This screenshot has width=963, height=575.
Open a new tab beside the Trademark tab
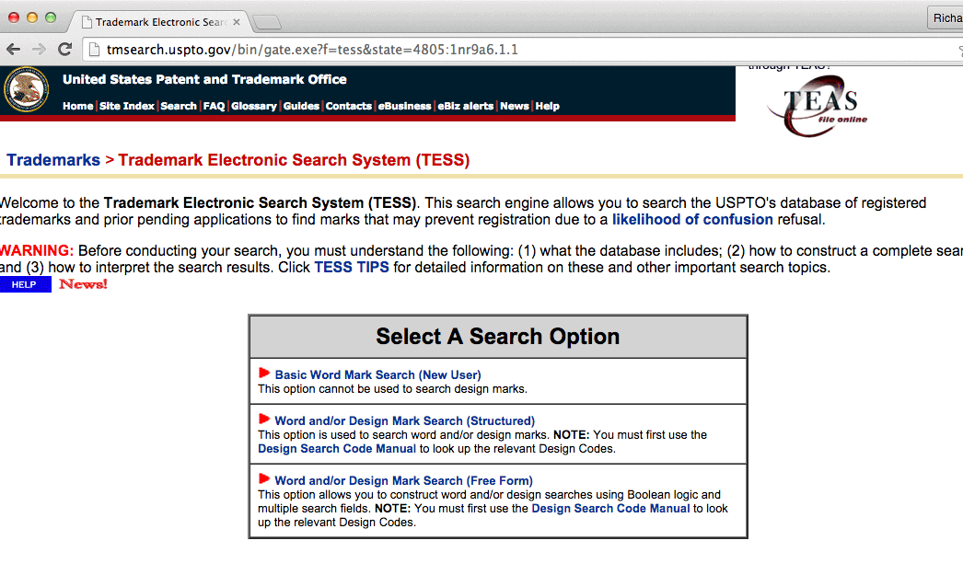click(x=267, y=22)
